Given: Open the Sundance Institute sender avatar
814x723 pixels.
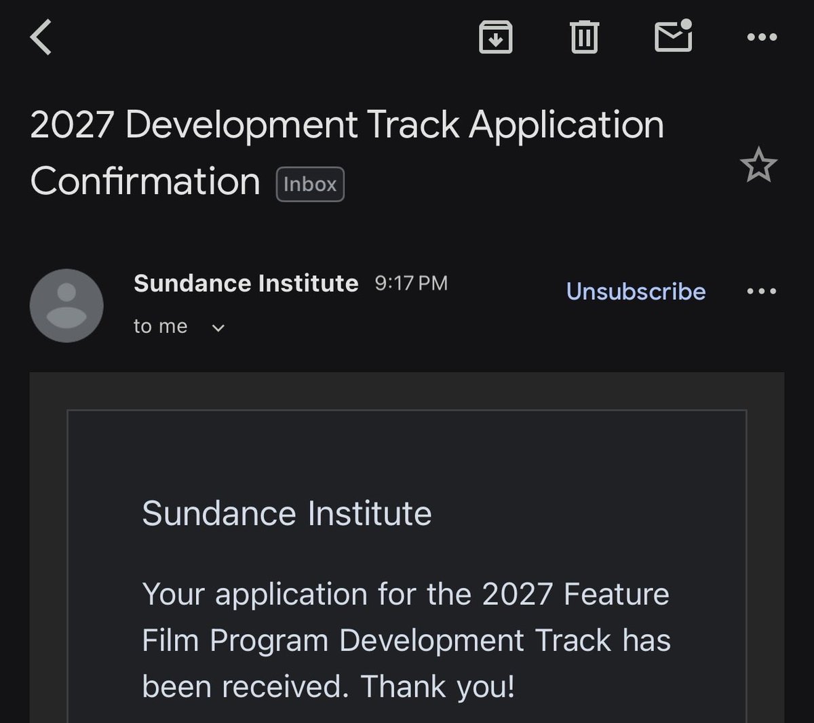Looking at the screenshot, I should click(x=66, y=305).
